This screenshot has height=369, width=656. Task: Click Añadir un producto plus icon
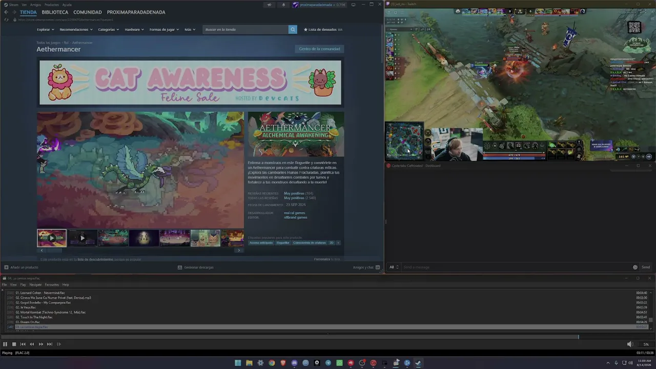6,267
